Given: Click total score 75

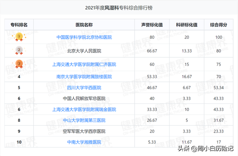Looking at the screenshot, I should [219, 64].
